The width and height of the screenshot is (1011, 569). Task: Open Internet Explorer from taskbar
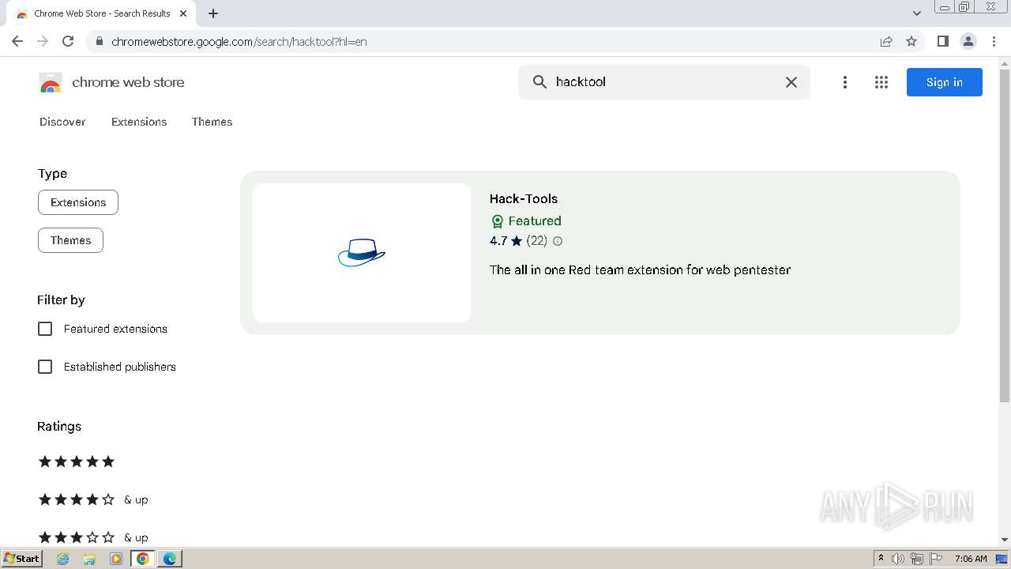point(63,559)
